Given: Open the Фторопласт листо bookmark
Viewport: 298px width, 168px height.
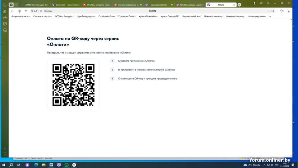Looking at the screenshot, I should 21,16.
